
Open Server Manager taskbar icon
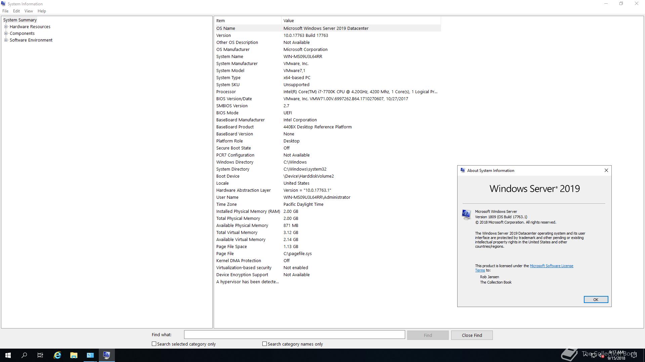point(90,355)
